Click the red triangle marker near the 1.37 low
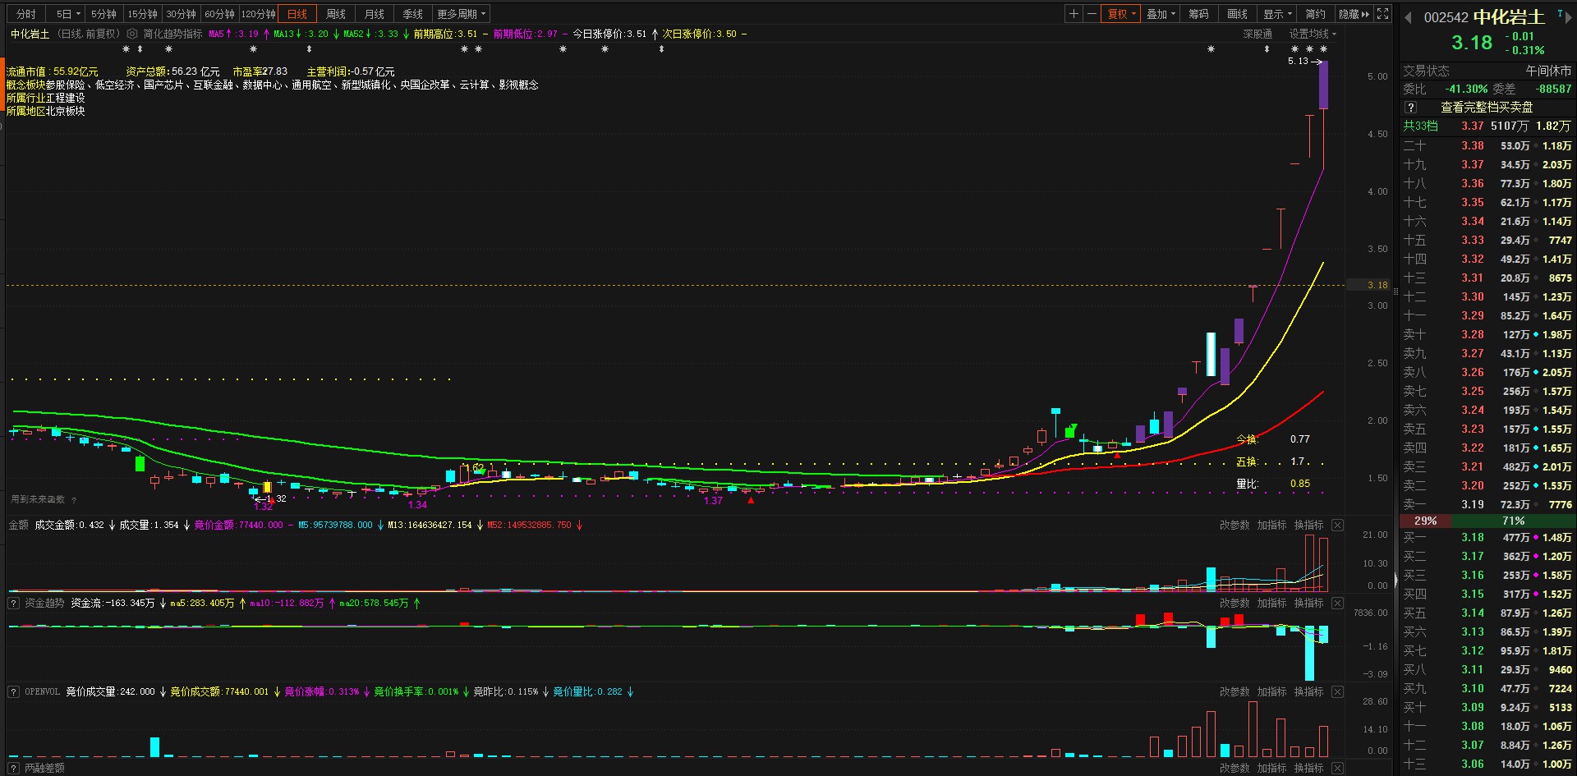 751,499
